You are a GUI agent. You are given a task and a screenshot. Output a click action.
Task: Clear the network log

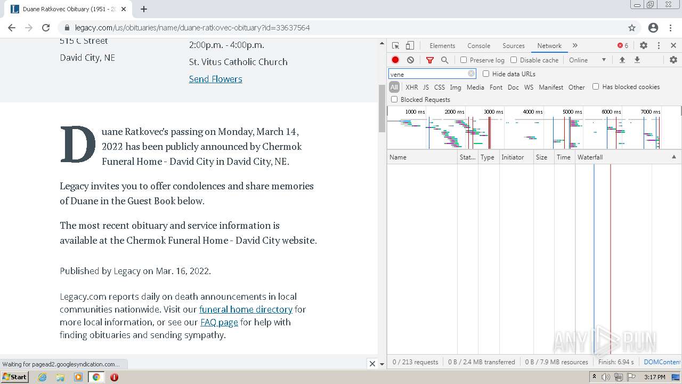click(x=410, y=60)
